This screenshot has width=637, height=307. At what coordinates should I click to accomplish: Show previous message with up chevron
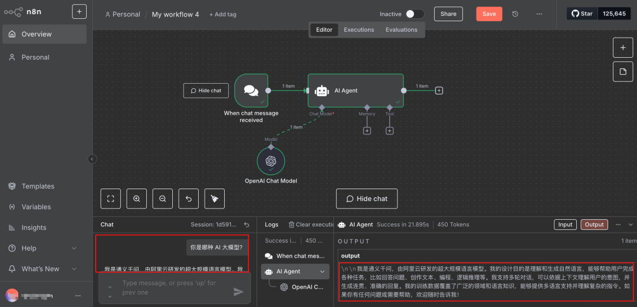(110, 287)
